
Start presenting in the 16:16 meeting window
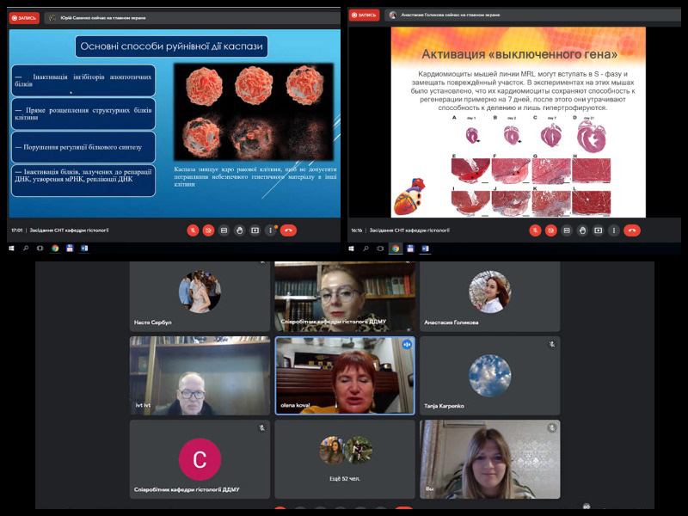[x=598, y=230]
